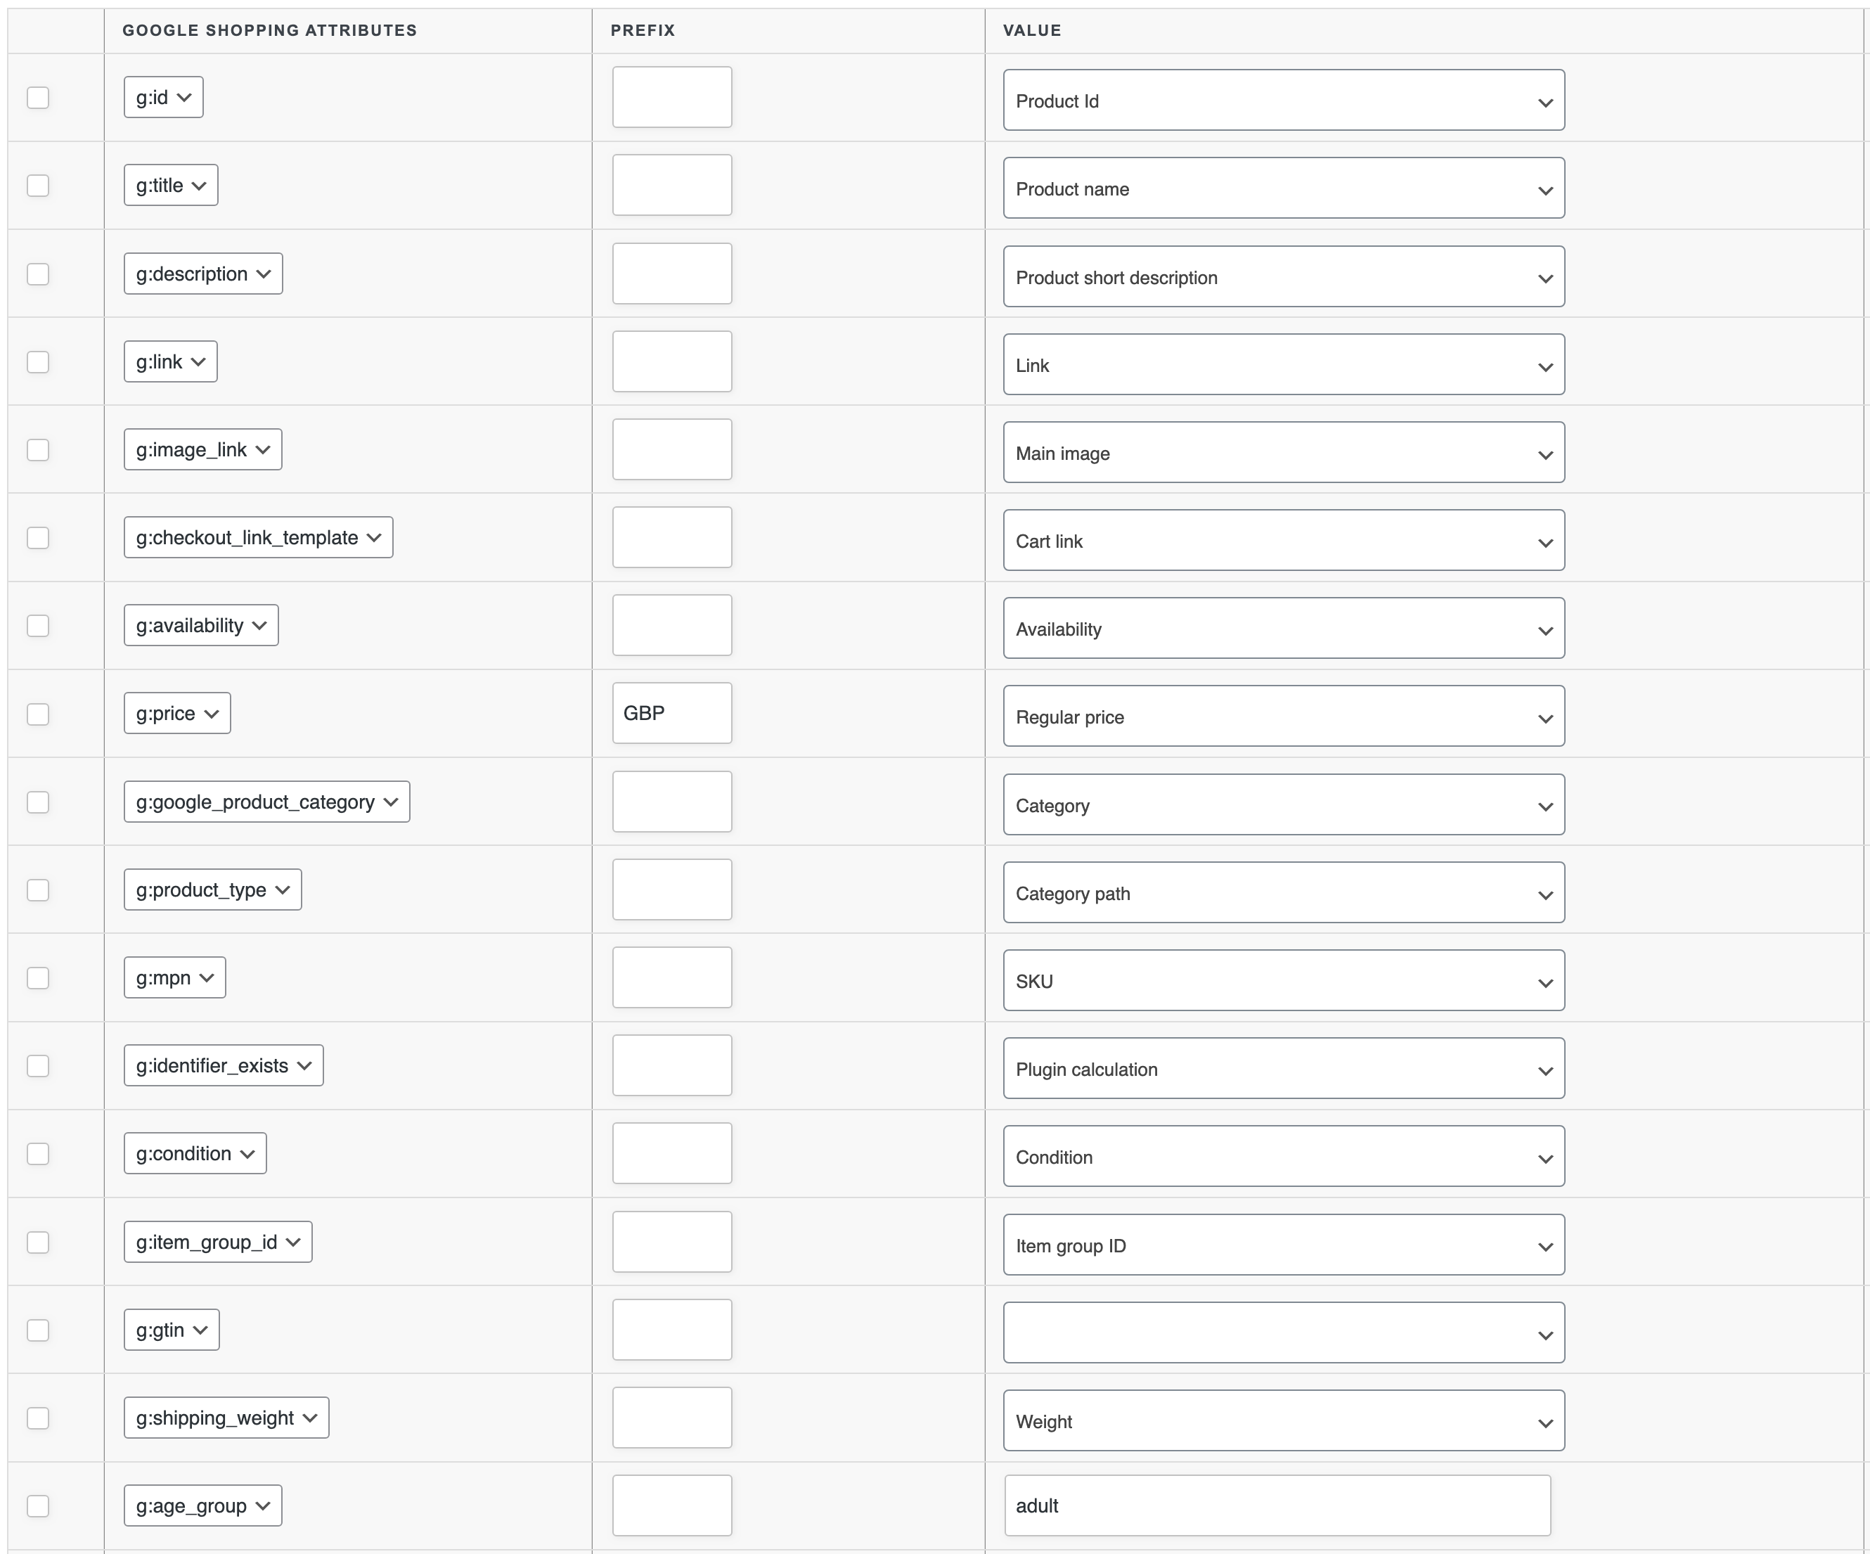Expand the g:description attribute selector
This screenshot has height=1554, width=1870.
tap(203, 274)
